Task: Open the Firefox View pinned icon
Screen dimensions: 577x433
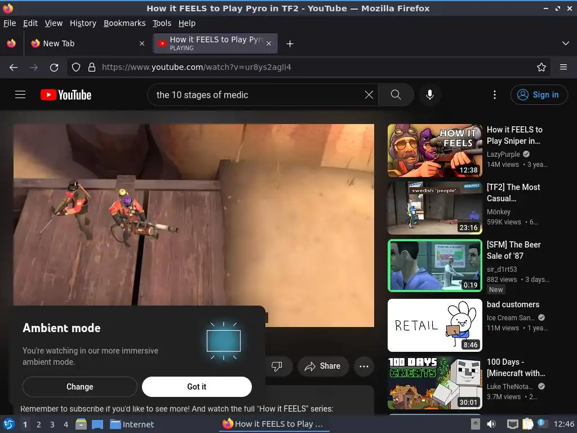Action: tap(11, 43)
